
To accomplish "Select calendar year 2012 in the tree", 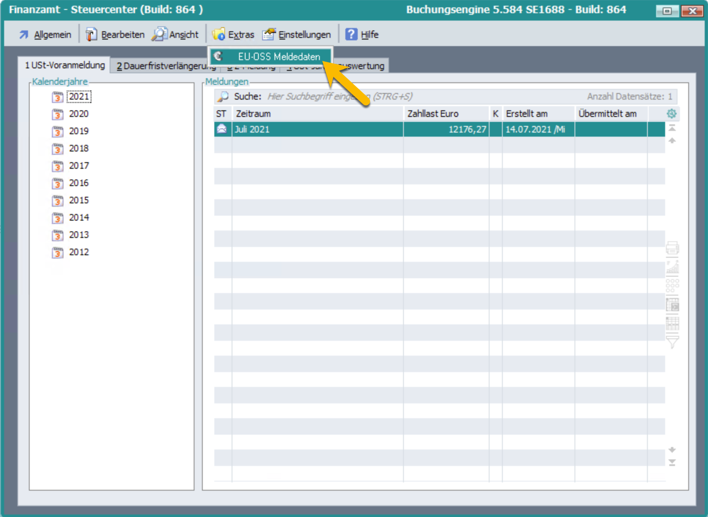I will pyautogui.click(x=79, y=252).
